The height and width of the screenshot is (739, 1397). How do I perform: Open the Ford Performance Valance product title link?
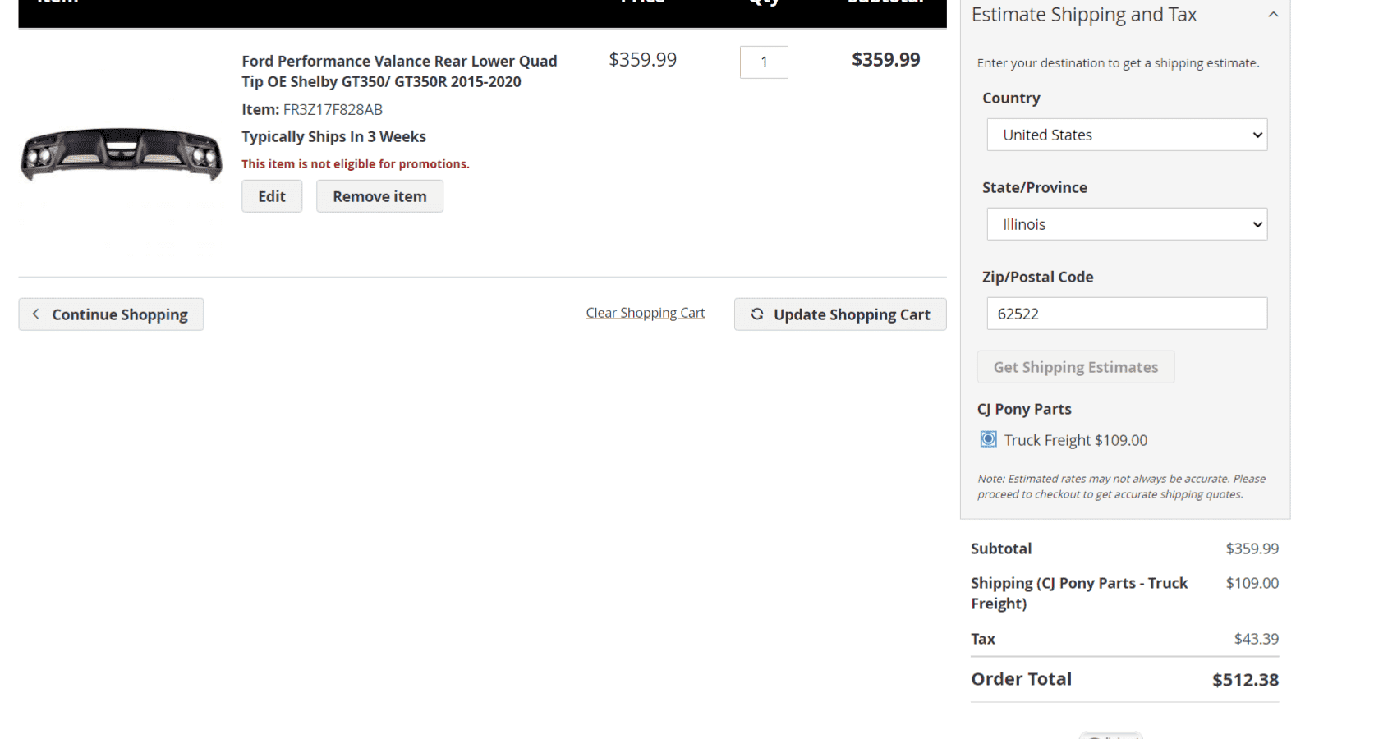399,71
